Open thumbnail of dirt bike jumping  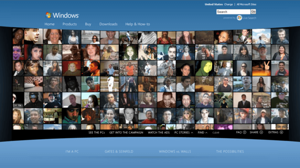pyautogui.click(x=205, y=84)
